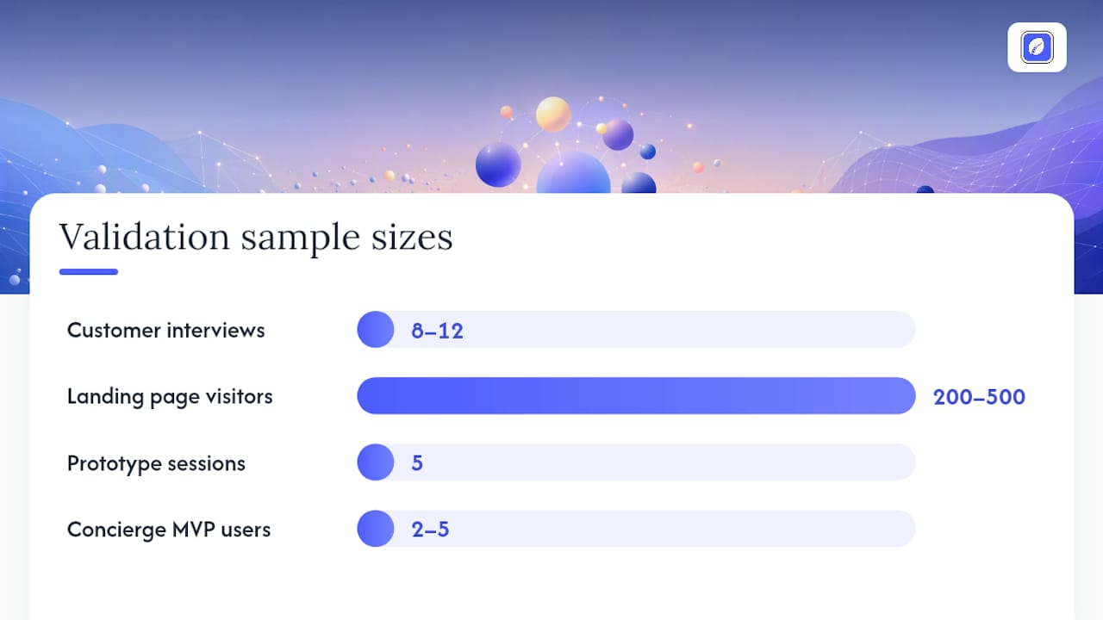
Task: Click the feather logo icon
Action: tap(1037, 47)
